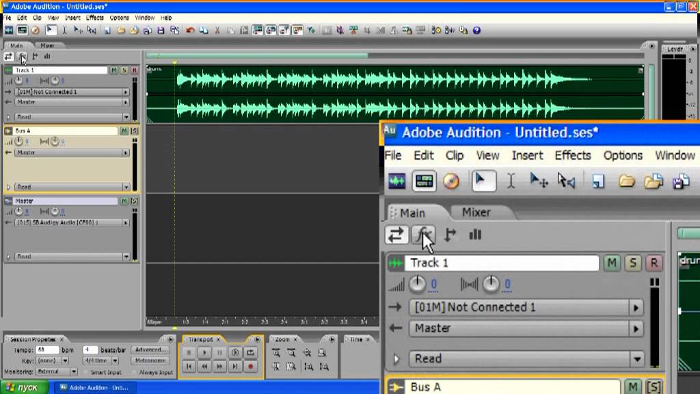700x394 pixels.
Task: Fast forward using Transport panel button
Action: coord(219,367)
